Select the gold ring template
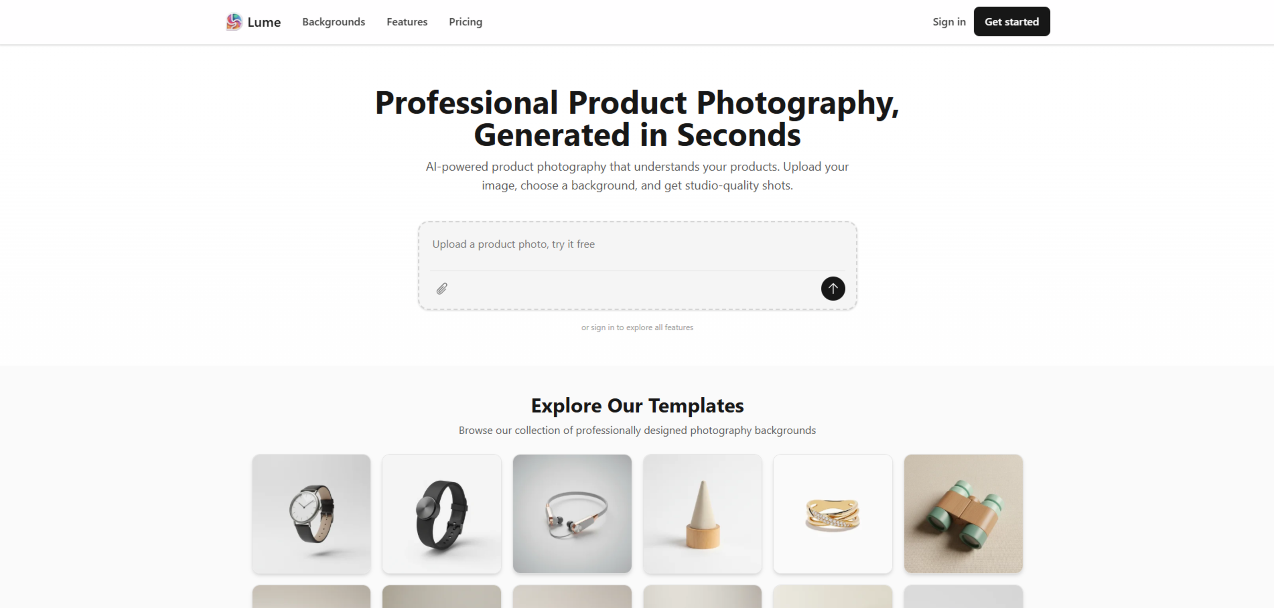This screenshot has width=1274, height=608. [x=833, y=514]
